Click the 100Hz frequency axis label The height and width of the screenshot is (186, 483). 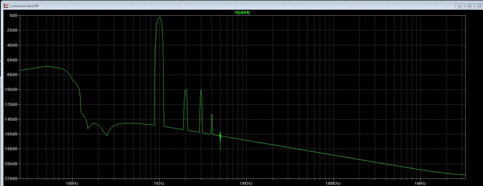(x=72, y=183)
